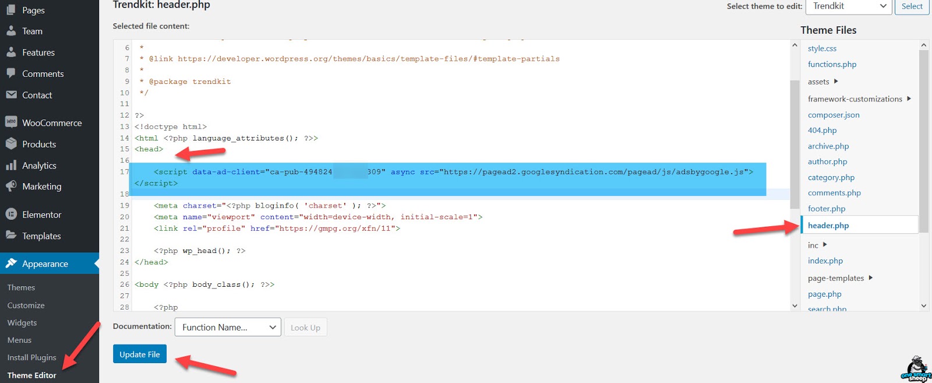Viewport: 932px width, 383px height.
Task: Open author.php file
Action: click(x=827, y=161)
